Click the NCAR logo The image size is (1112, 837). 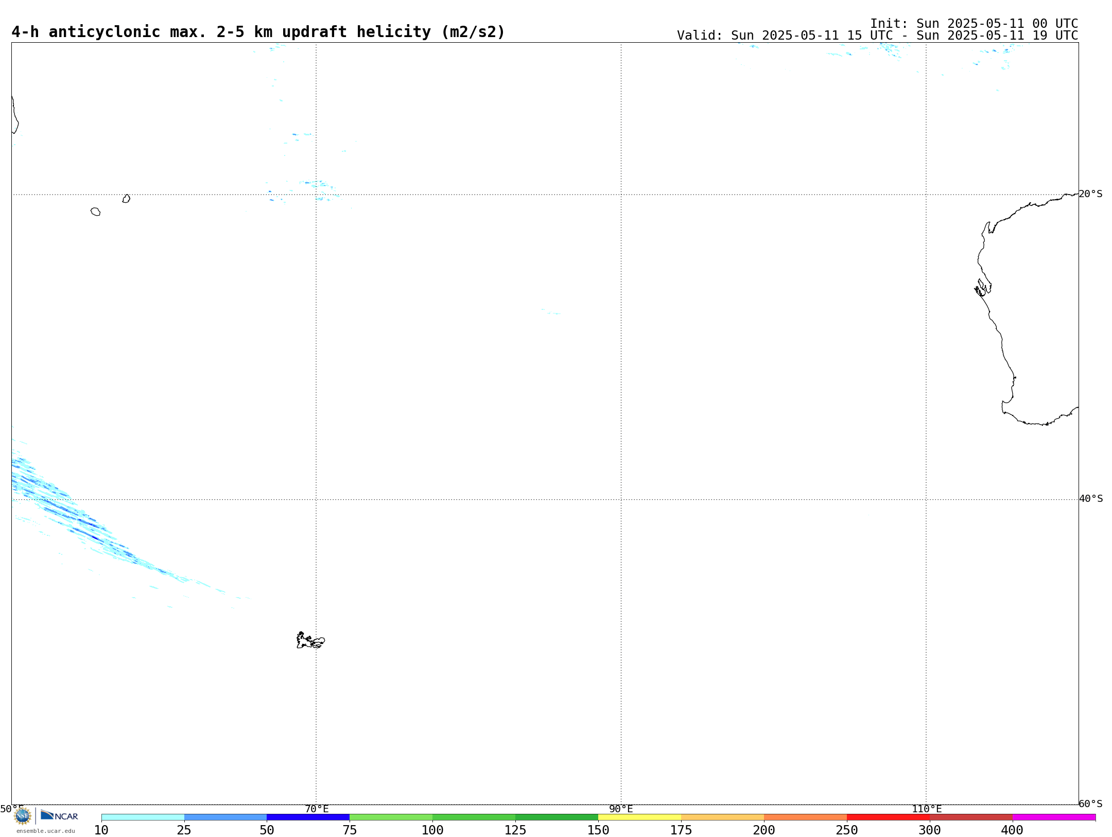click(x=59, y=815)
